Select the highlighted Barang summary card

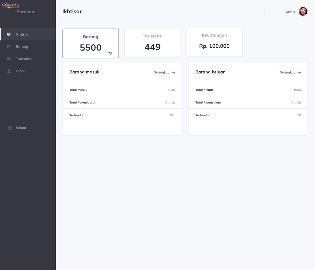click(x=91, y=43)
